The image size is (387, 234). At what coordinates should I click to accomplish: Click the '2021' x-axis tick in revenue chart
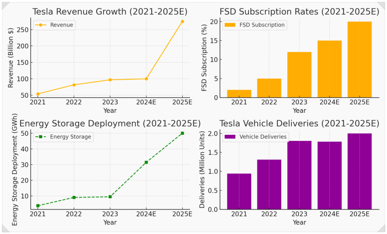38,102
